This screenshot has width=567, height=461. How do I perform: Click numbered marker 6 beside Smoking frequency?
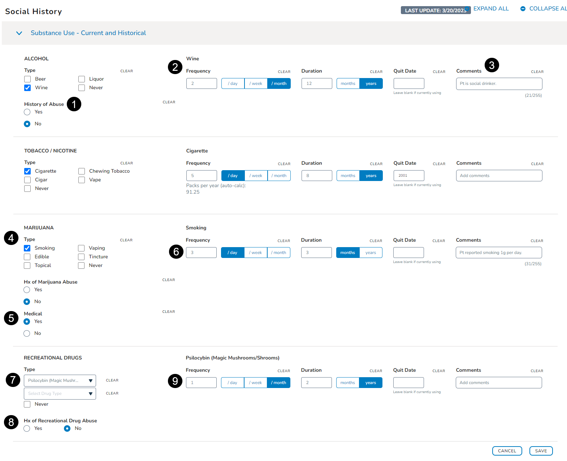tap(176, 252)
